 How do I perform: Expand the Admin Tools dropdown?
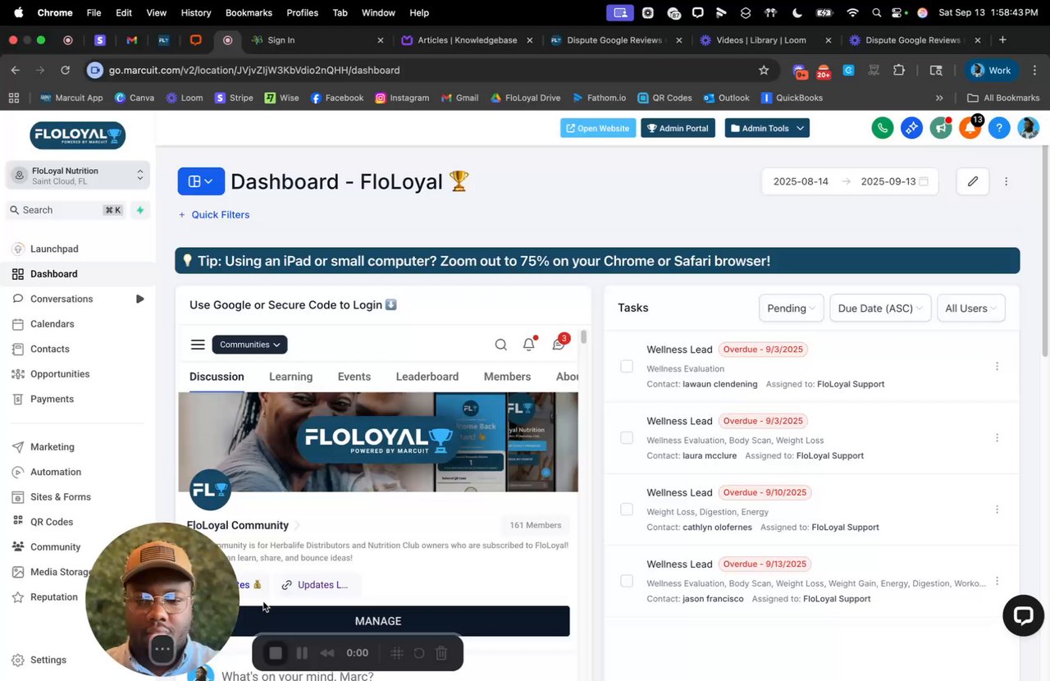(767, 128)
